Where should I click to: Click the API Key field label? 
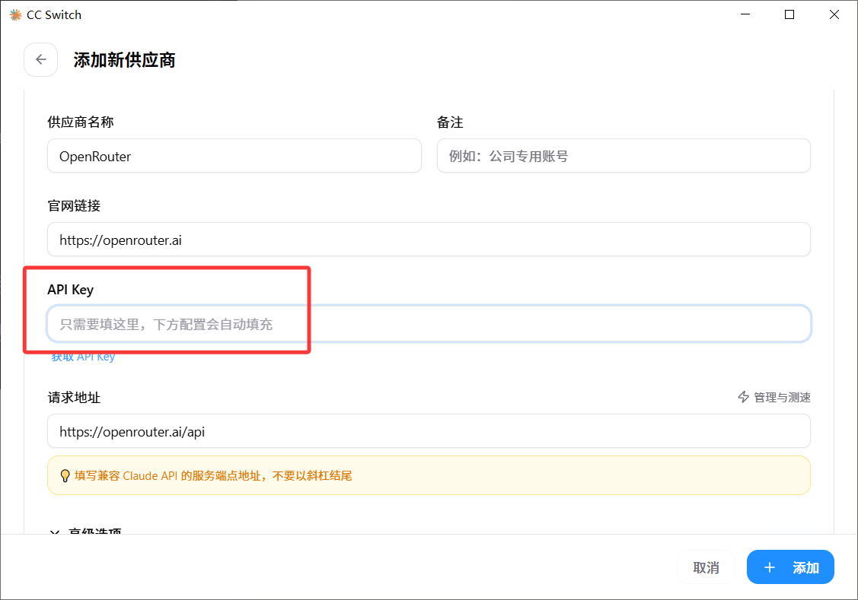pyautogui.click(x=71, y=290)
